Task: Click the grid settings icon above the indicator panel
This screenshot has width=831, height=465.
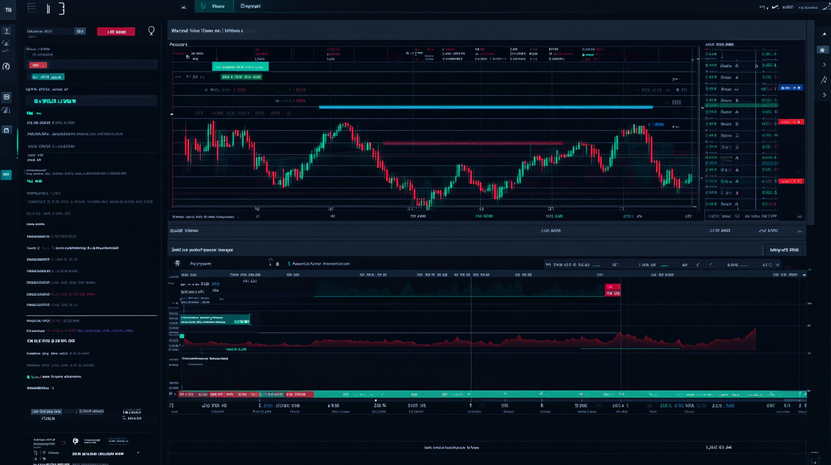Action: 178,263
